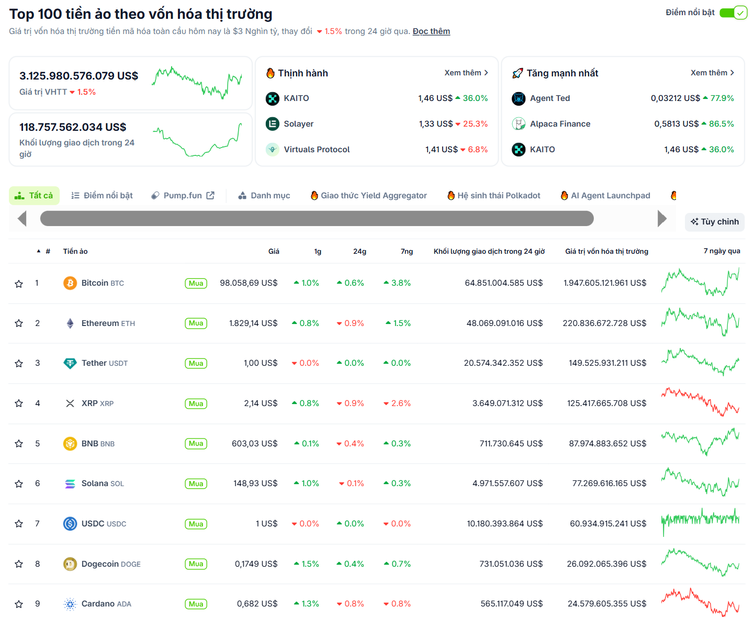Click the Cardano logo icon

pyautogui.click(x=70, y=604)
